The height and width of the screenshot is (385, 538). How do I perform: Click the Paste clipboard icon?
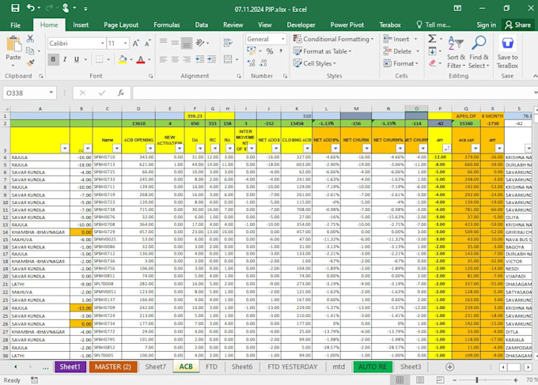click(13, 44)
